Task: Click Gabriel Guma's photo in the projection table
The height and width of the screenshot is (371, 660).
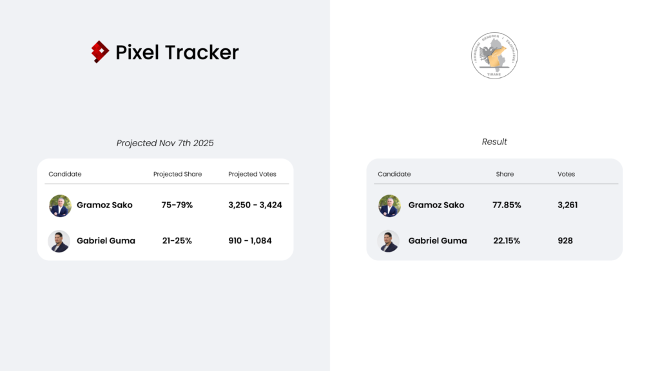Action: 59,241
